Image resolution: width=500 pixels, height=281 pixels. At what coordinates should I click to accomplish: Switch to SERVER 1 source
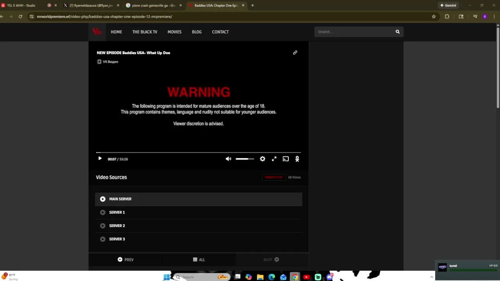[x=198, y=212]
